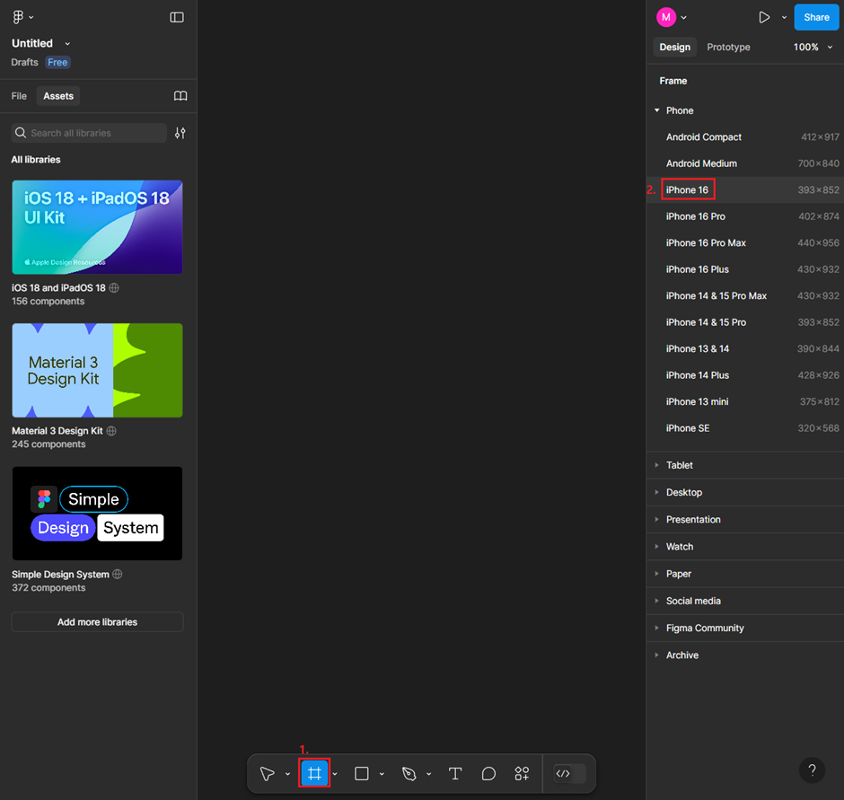Select the Android Compact frame preset
844x800 pixels.
(x=745, y=137)
